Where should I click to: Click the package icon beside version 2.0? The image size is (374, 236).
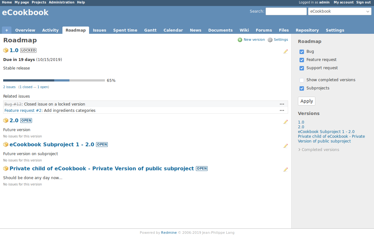point(6,120)
